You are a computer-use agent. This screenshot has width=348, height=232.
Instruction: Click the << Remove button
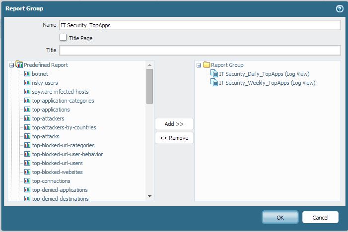(x=174, y=138)
